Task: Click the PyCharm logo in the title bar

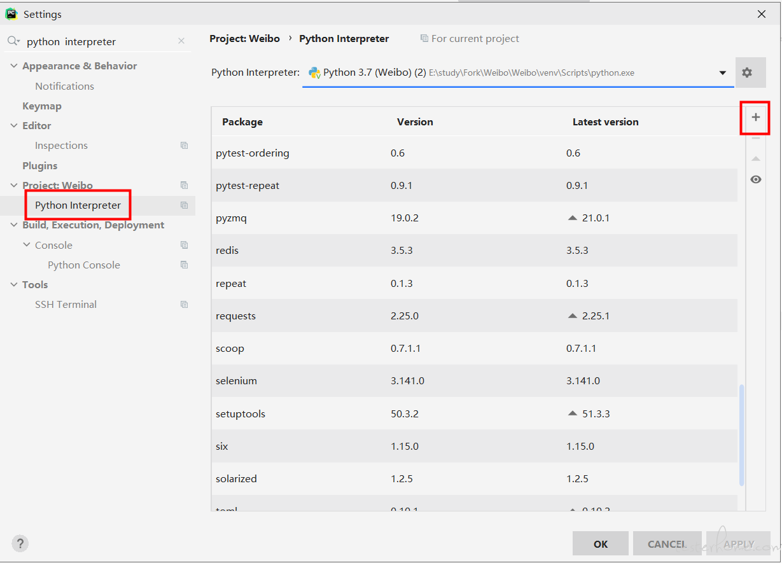Action: pos(11,13)
